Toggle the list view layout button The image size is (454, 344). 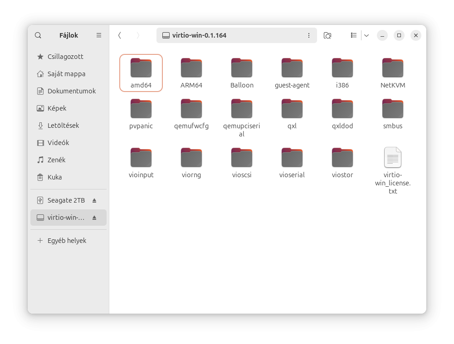(x=354, y=35)
